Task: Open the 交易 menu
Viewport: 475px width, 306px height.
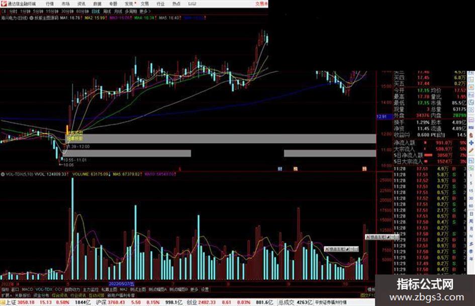Action: pyautogui.click(x=145, y=4)
